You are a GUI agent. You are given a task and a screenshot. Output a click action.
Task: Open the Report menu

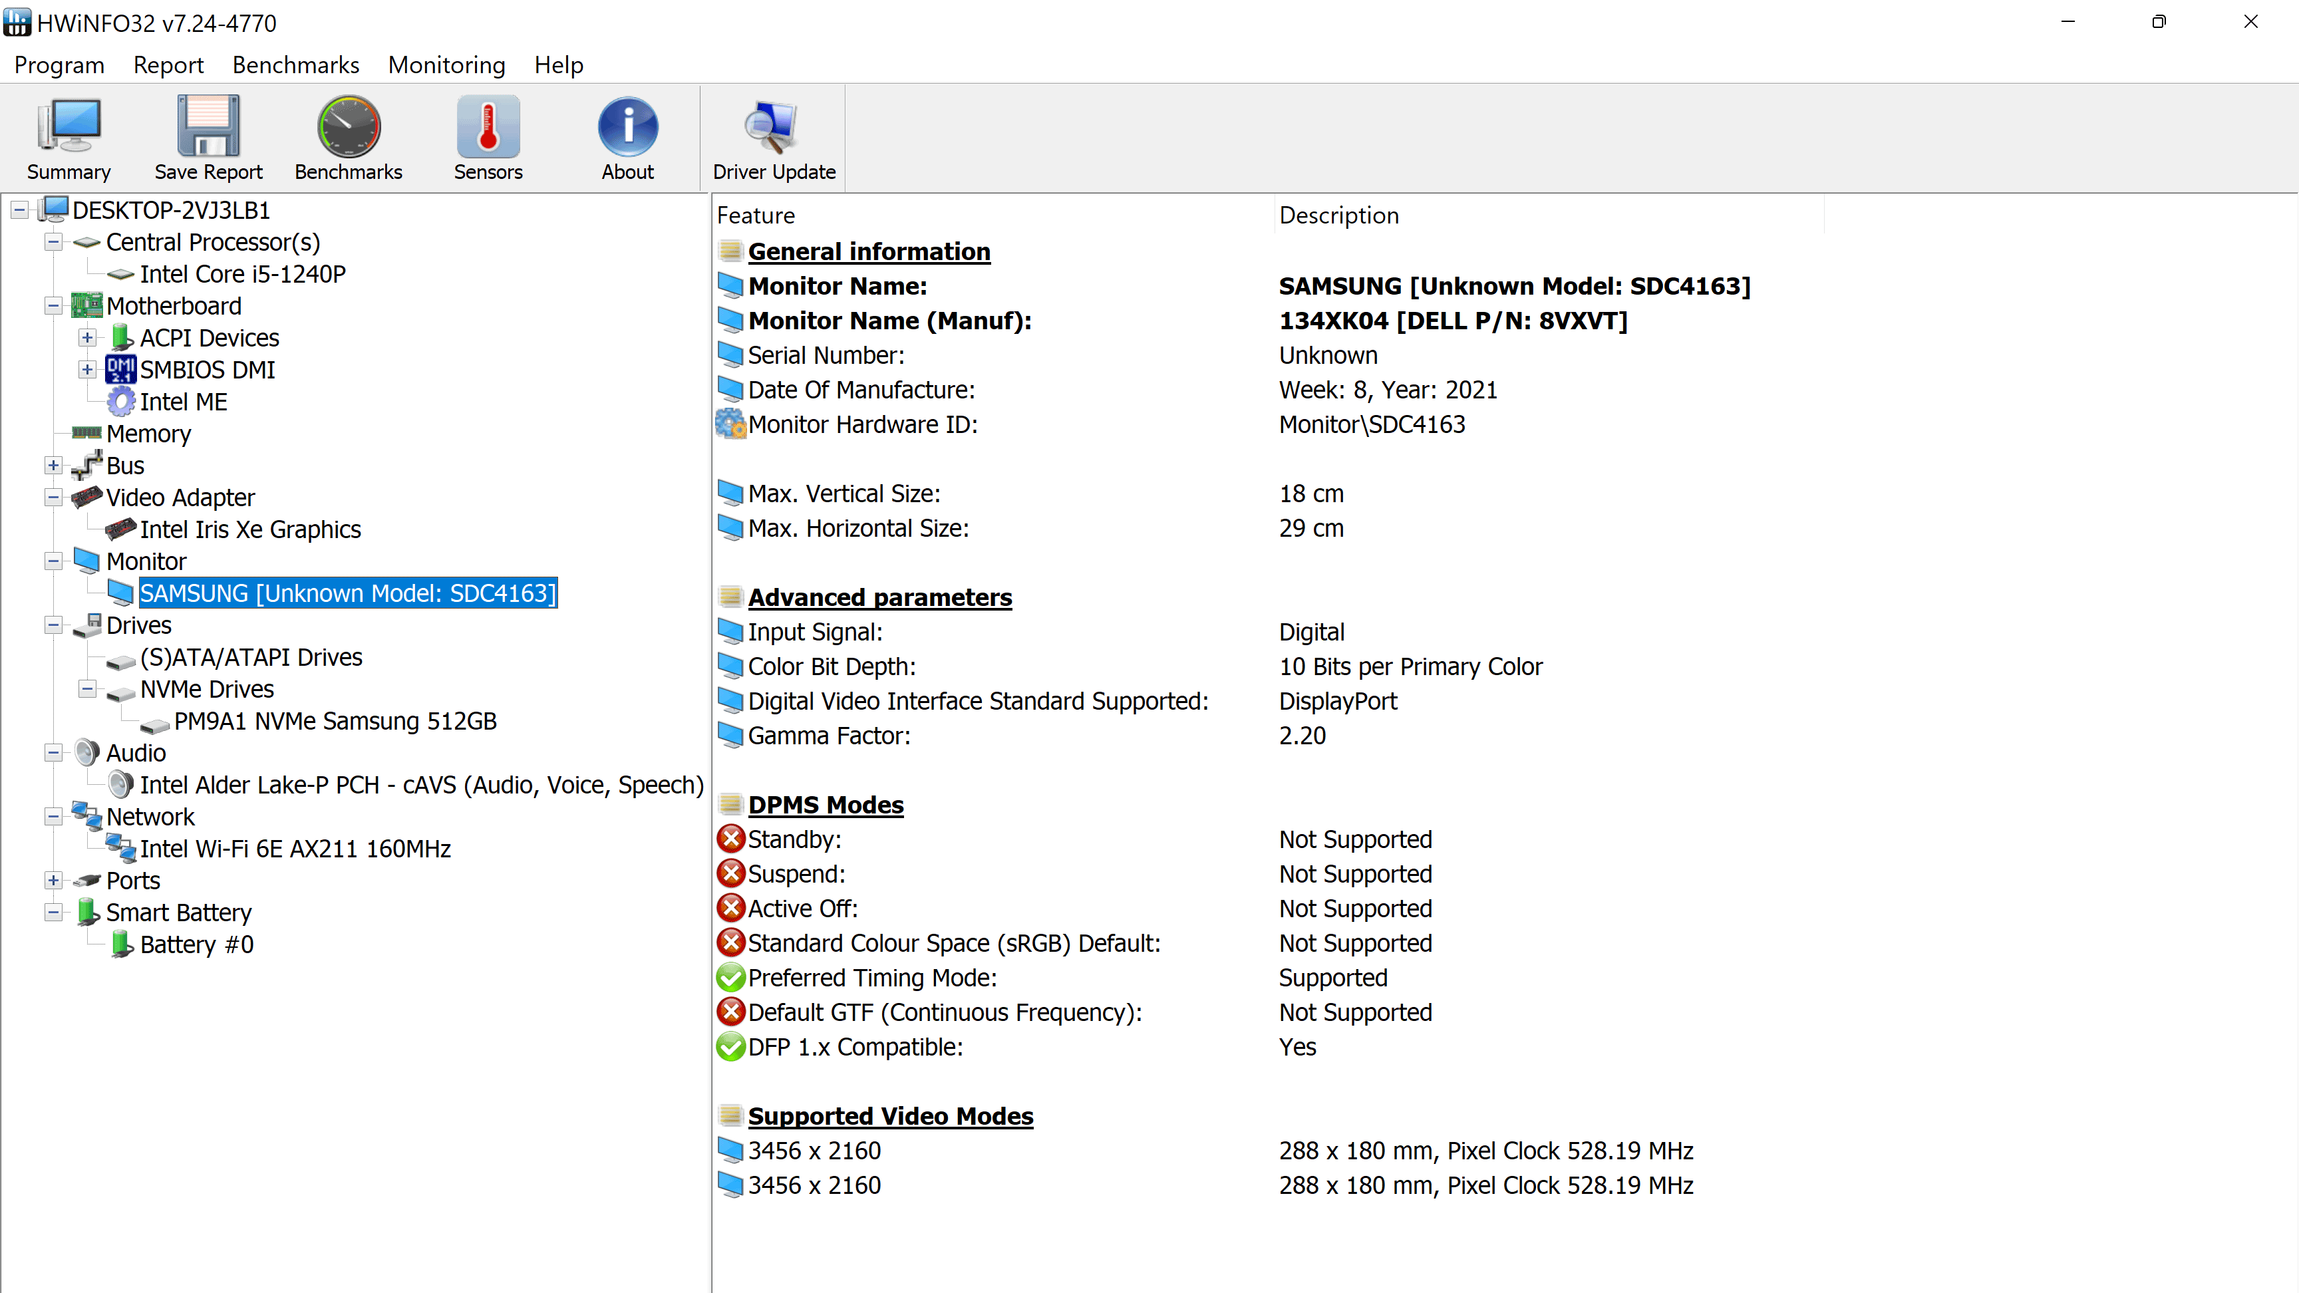pos(168,65)
